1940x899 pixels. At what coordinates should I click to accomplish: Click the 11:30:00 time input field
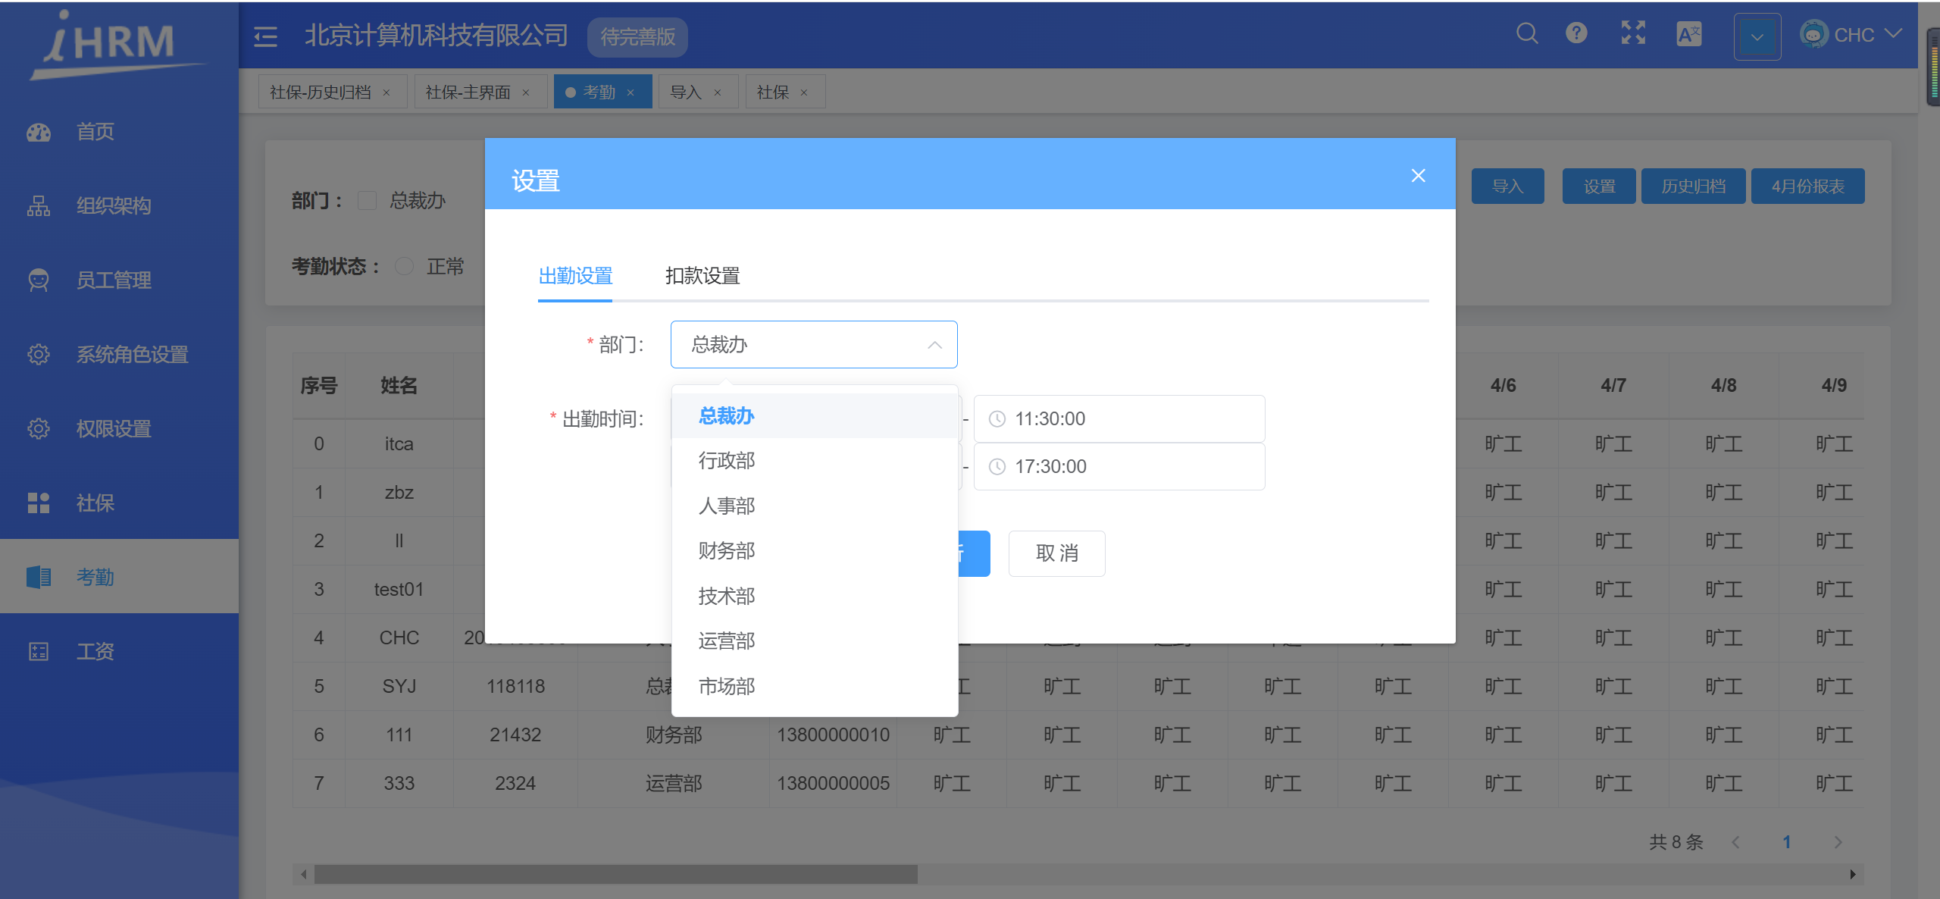coord(1119,419)
